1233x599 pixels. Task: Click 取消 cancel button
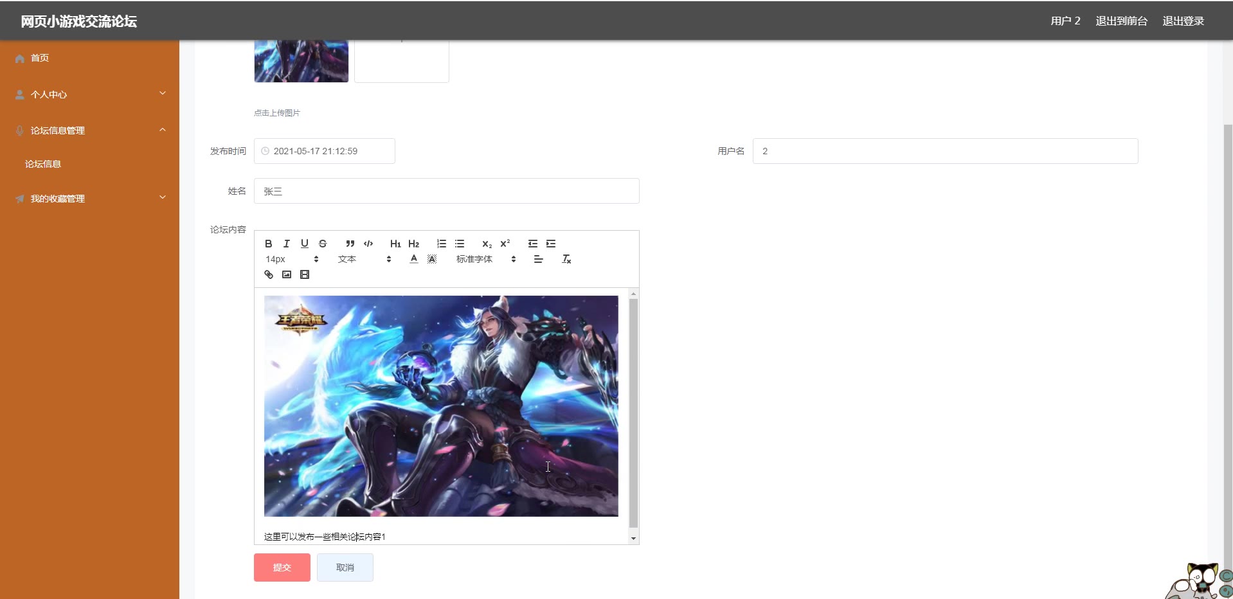click(x=345, y=568)
